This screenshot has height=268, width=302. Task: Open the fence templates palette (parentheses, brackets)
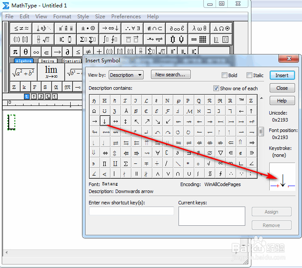click(21, 39)
